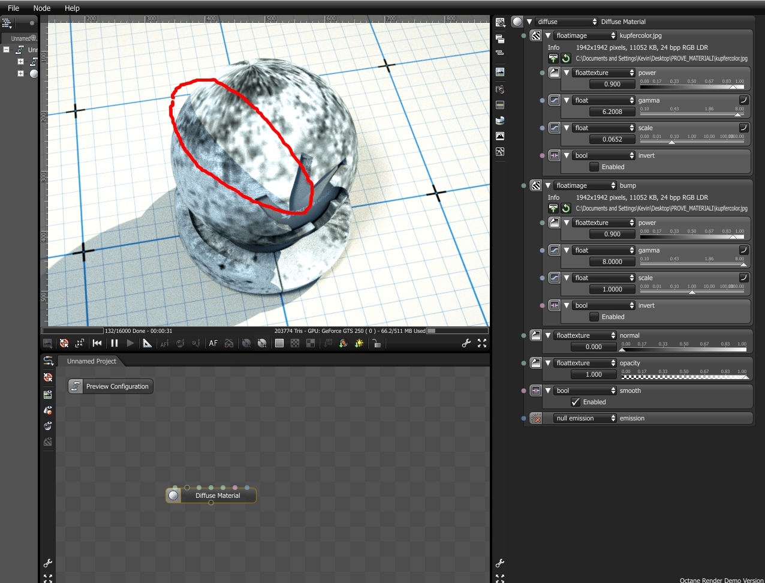Open viewport settings wrench icon

(466, 343)
